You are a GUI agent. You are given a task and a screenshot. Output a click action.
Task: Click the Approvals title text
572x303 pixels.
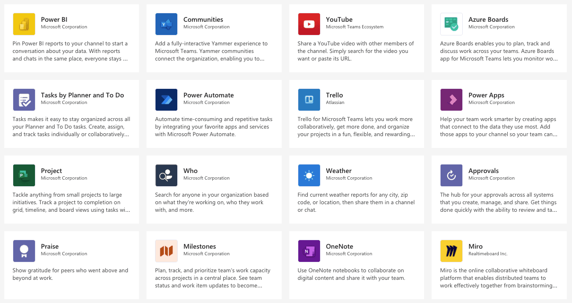(484, 171)
